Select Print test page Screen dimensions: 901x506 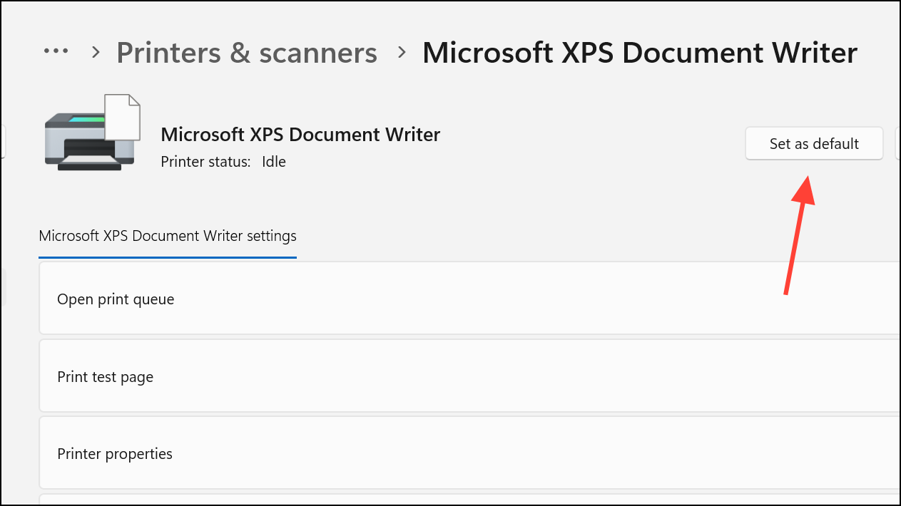(105, 376)
